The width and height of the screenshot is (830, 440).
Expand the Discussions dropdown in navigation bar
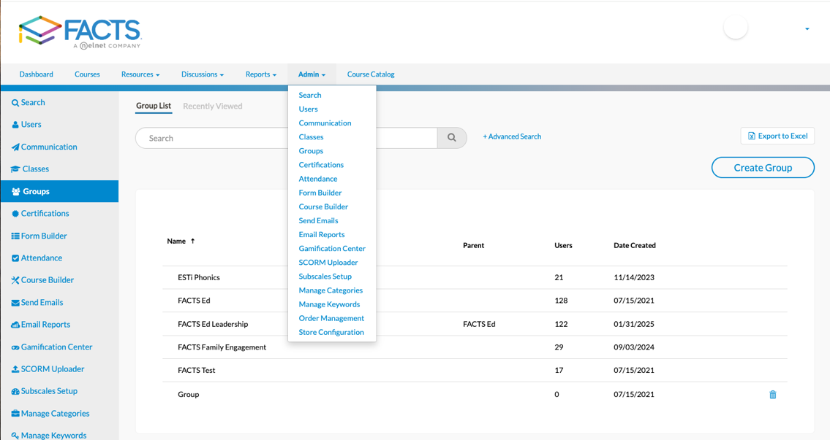(203, 74)
